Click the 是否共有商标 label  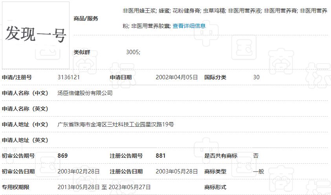coord(221,156)
